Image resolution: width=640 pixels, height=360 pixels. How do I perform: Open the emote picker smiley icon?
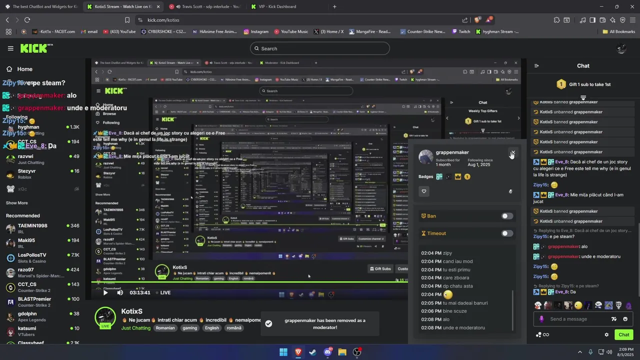tap(625, 319)
